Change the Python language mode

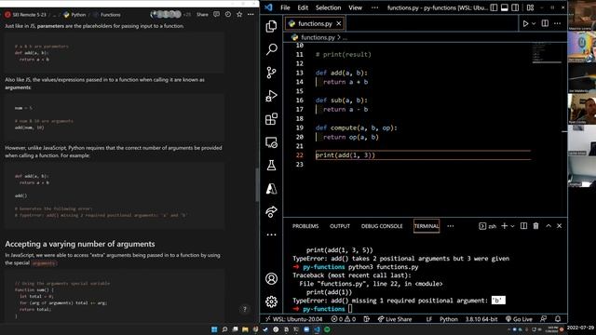pyautogui.click(x=449, y=319)
